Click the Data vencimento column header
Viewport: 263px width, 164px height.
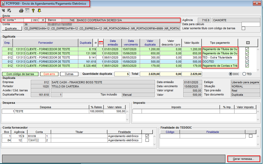point(131,43)
